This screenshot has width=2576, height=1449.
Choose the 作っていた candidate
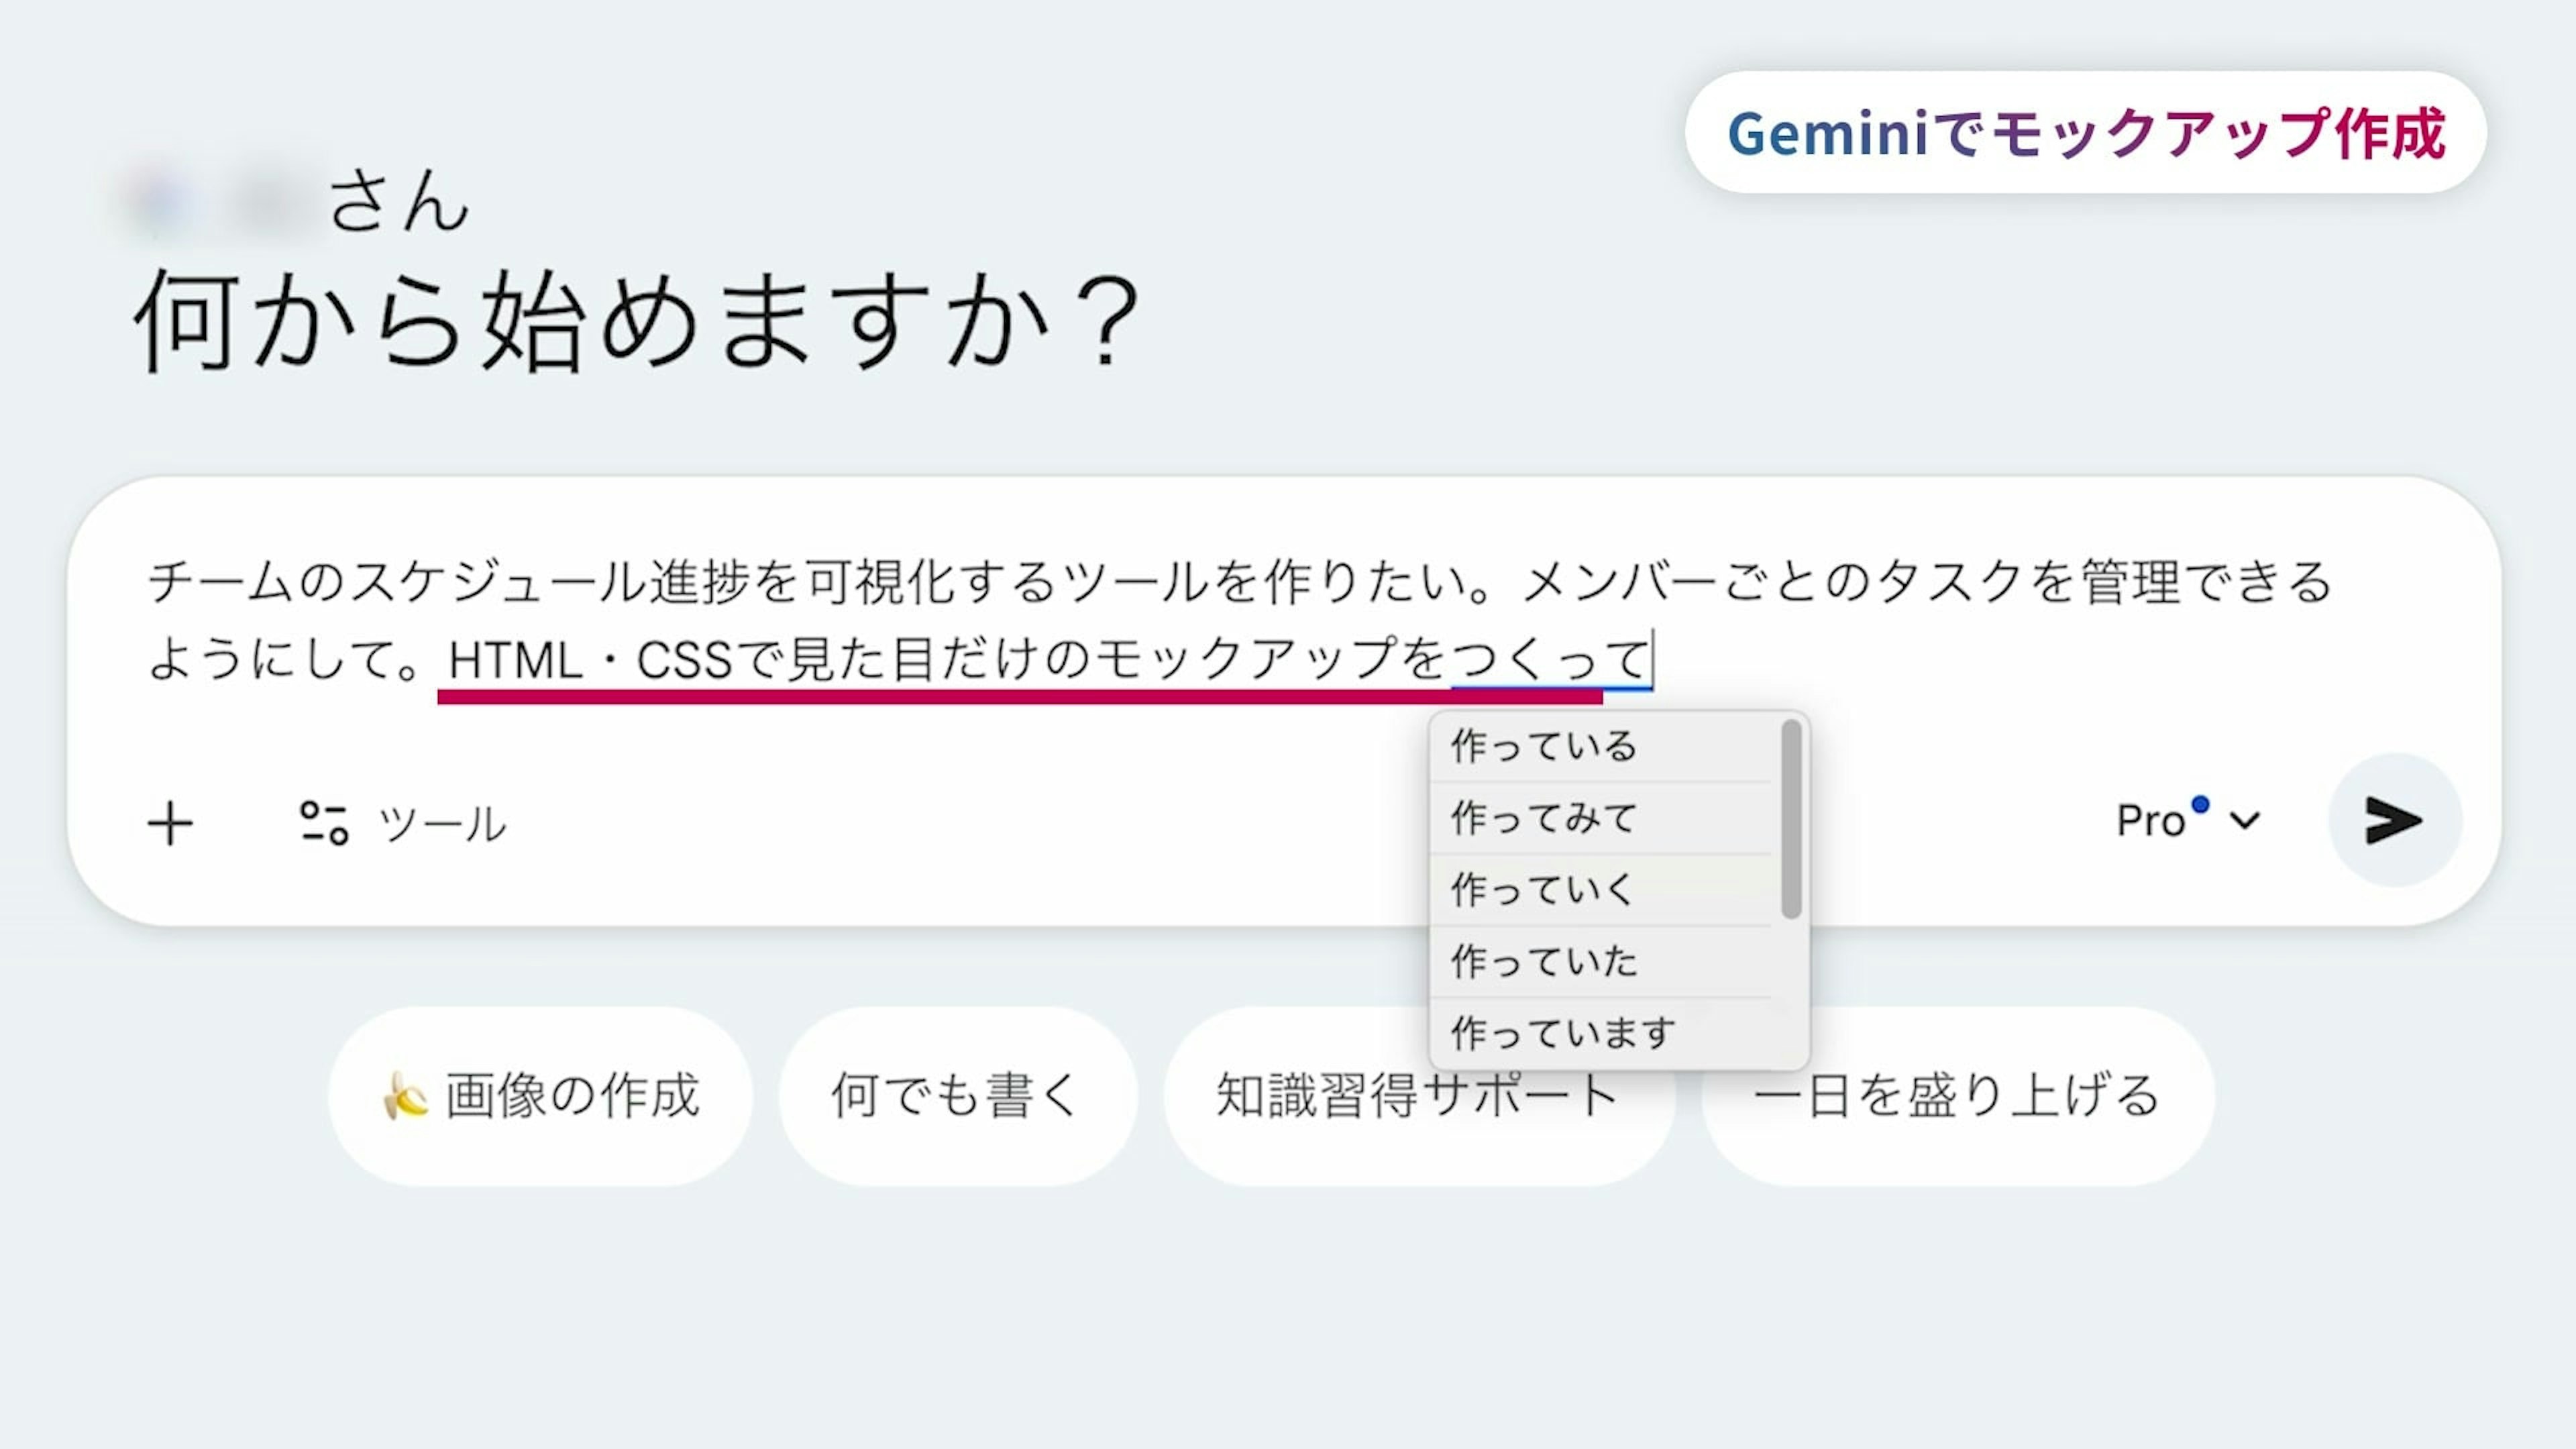1544,961
